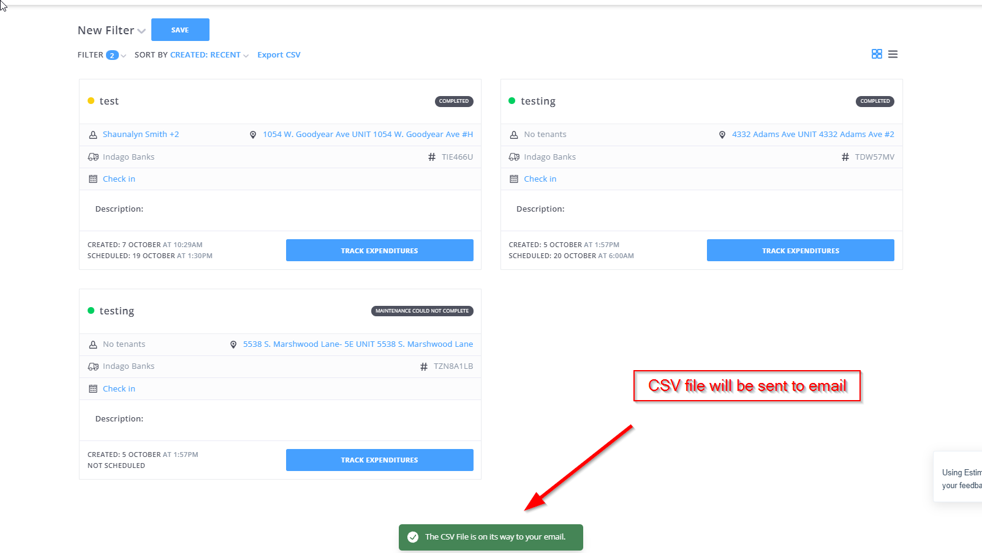Click tenant person icon next to Shaunalyn Smith
Screen dimensions: 982x553
93,135
